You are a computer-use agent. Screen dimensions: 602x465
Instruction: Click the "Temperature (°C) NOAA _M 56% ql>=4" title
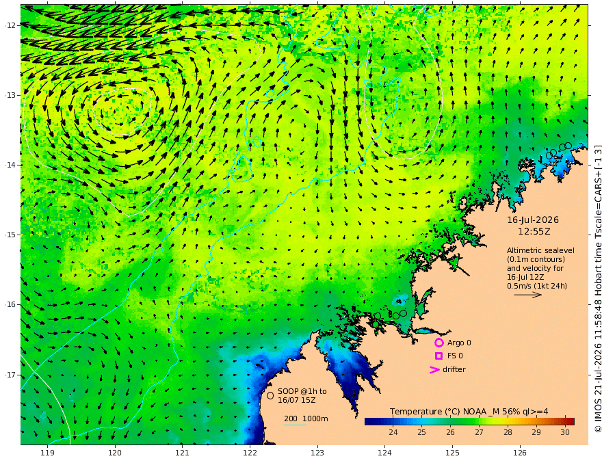[469, 412]
